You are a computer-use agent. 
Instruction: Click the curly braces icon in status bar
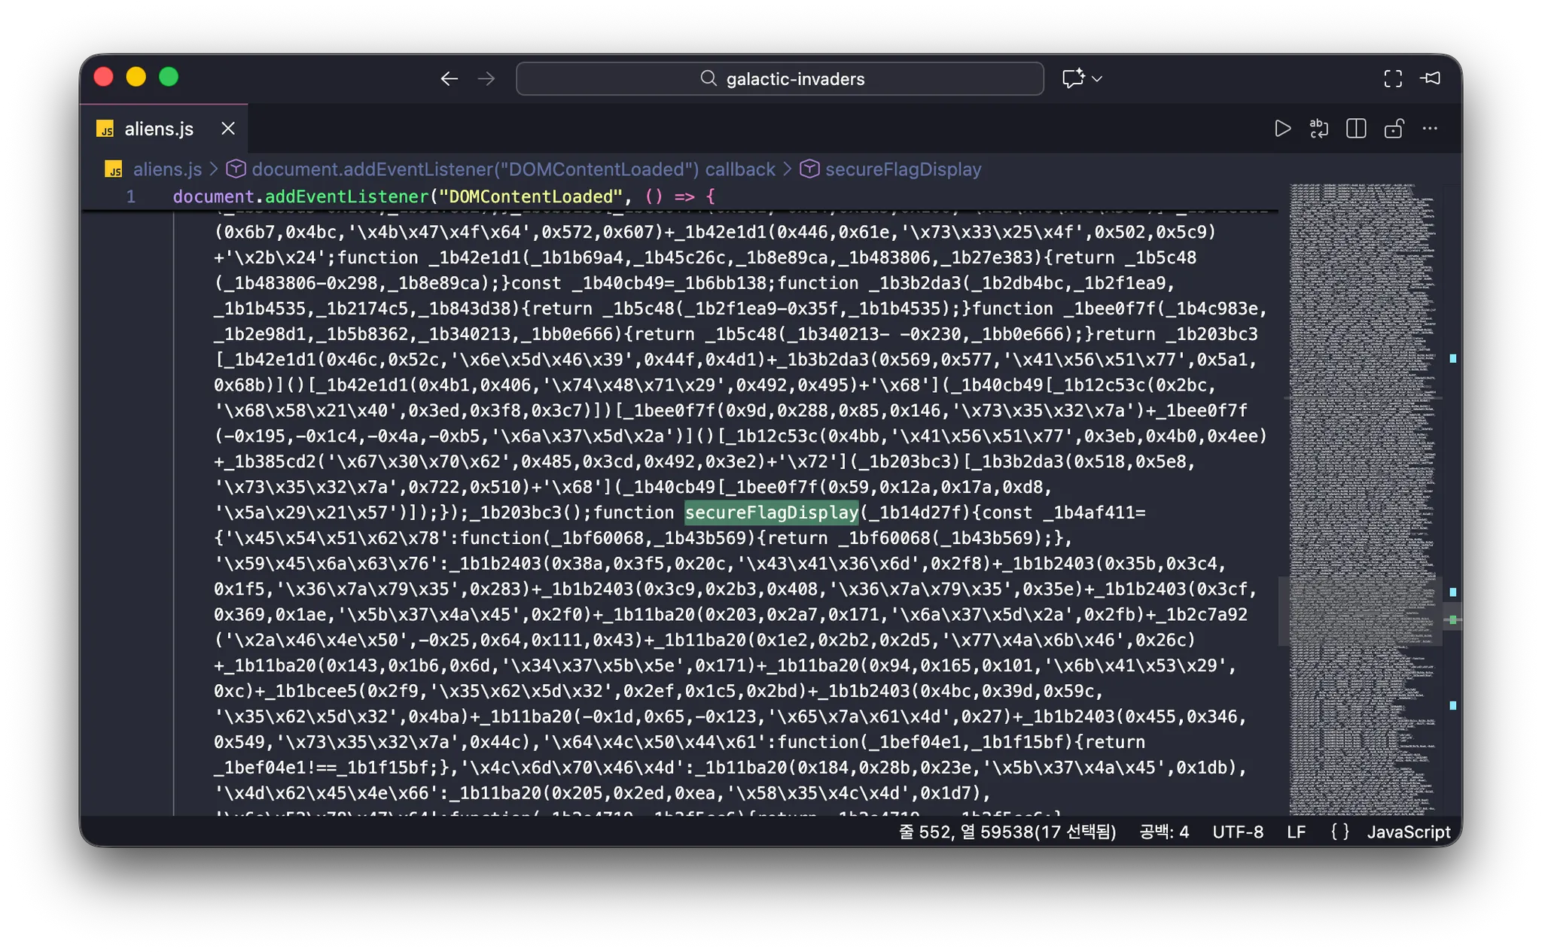pyautogui.click(x=1339, y=832)
